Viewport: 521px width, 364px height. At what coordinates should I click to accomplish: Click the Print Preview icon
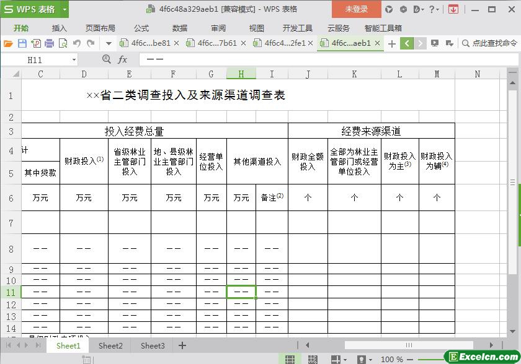(63, 43)
